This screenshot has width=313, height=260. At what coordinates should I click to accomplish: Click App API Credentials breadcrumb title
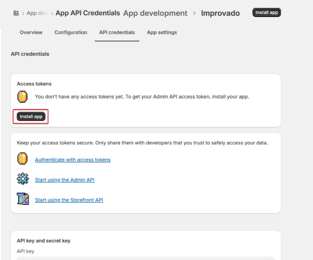(88, 13)
